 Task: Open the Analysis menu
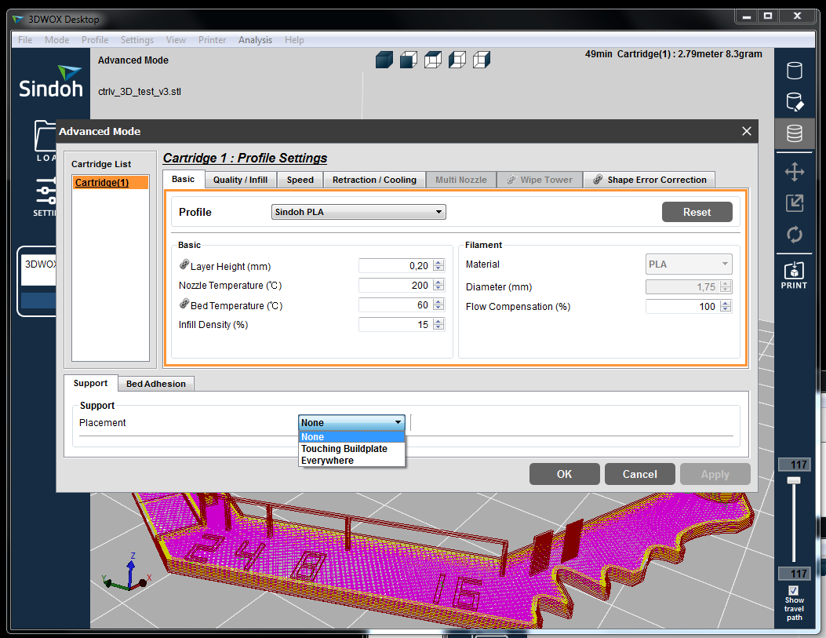[x=255, y=39]
